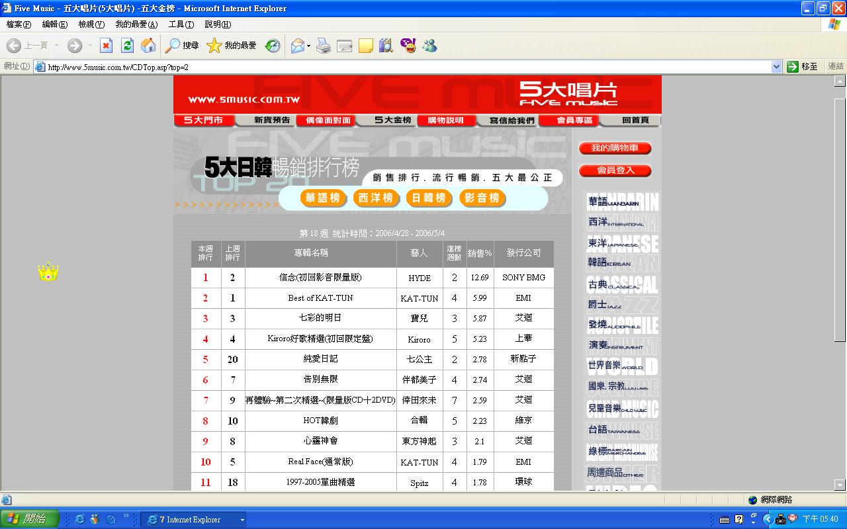
Task: Click album title Best of KAT-TUN
Action: click(320, 298)
